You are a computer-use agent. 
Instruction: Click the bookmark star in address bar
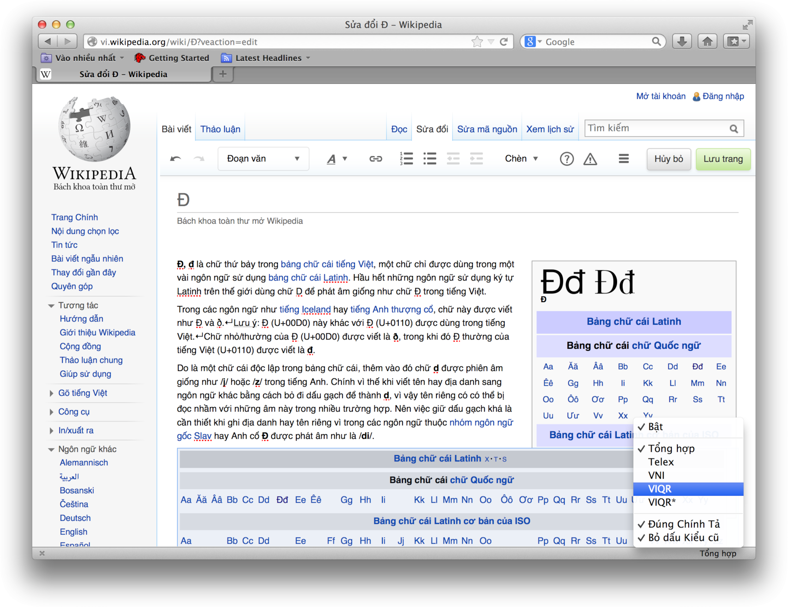tap(477, 42)
